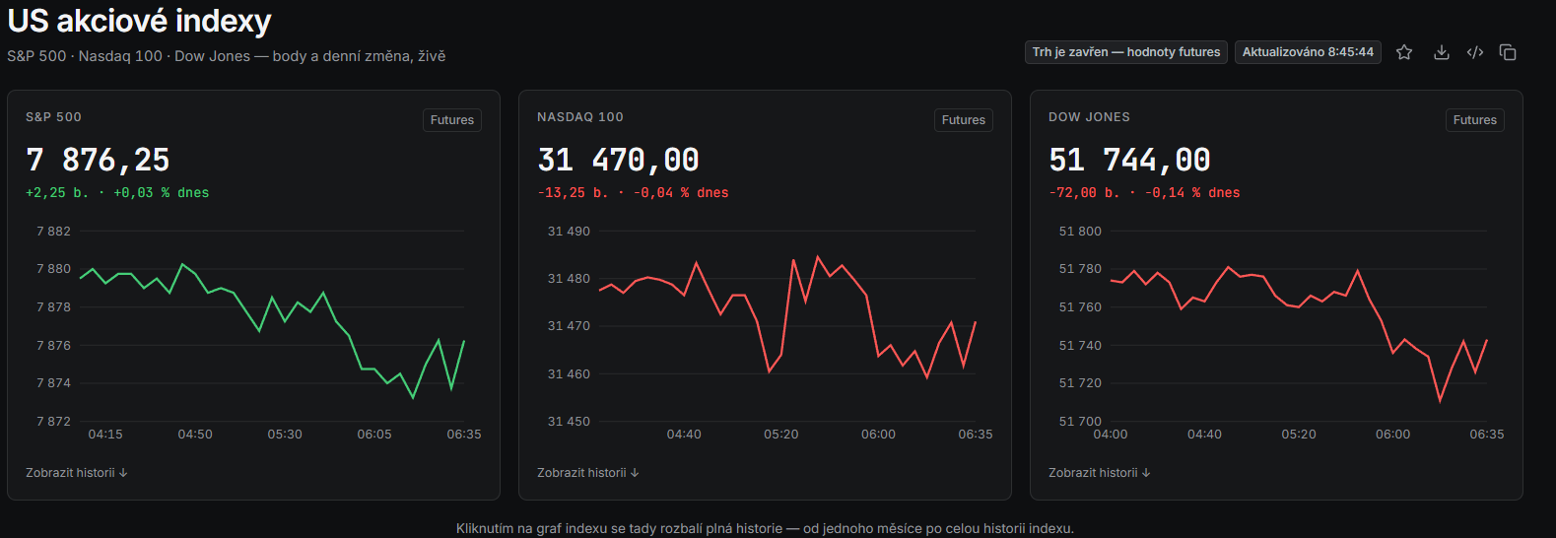This screenshot has width=1556, height=538.
Task: Click the market closed futures badge
Action: point(1126,52)
